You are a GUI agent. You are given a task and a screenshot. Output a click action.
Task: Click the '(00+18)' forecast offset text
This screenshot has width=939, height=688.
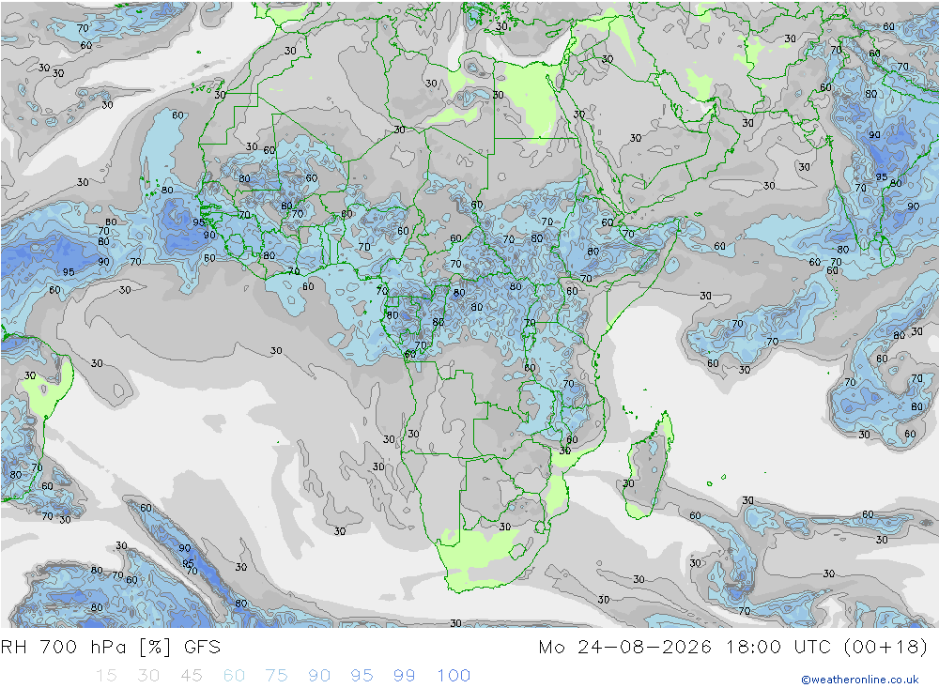click(885, 648)
